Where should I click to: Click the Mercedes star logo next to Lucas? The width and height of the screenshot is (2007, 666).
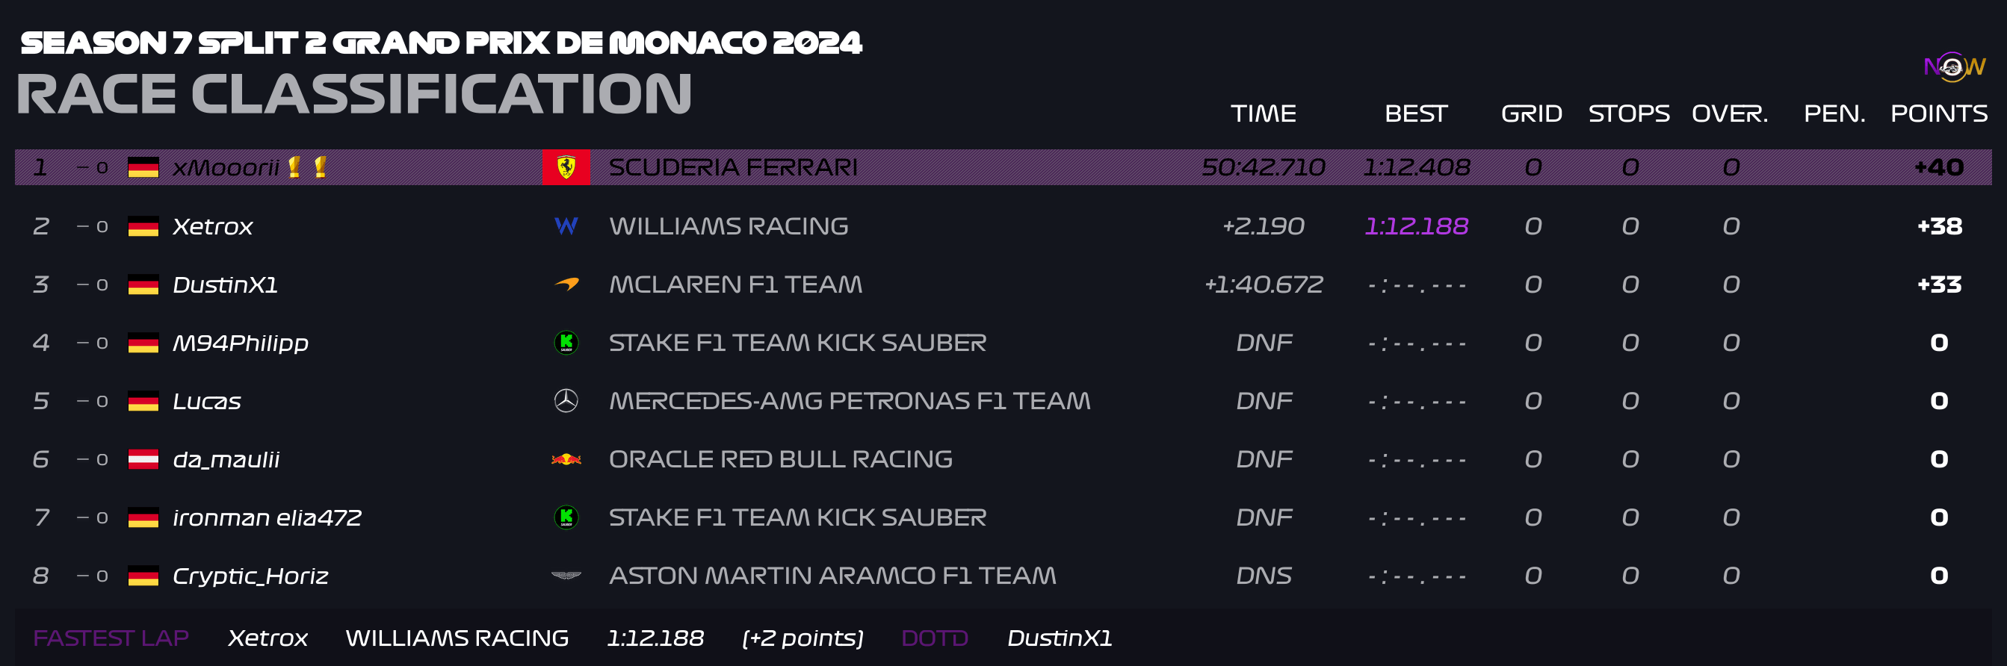[566, 400]
